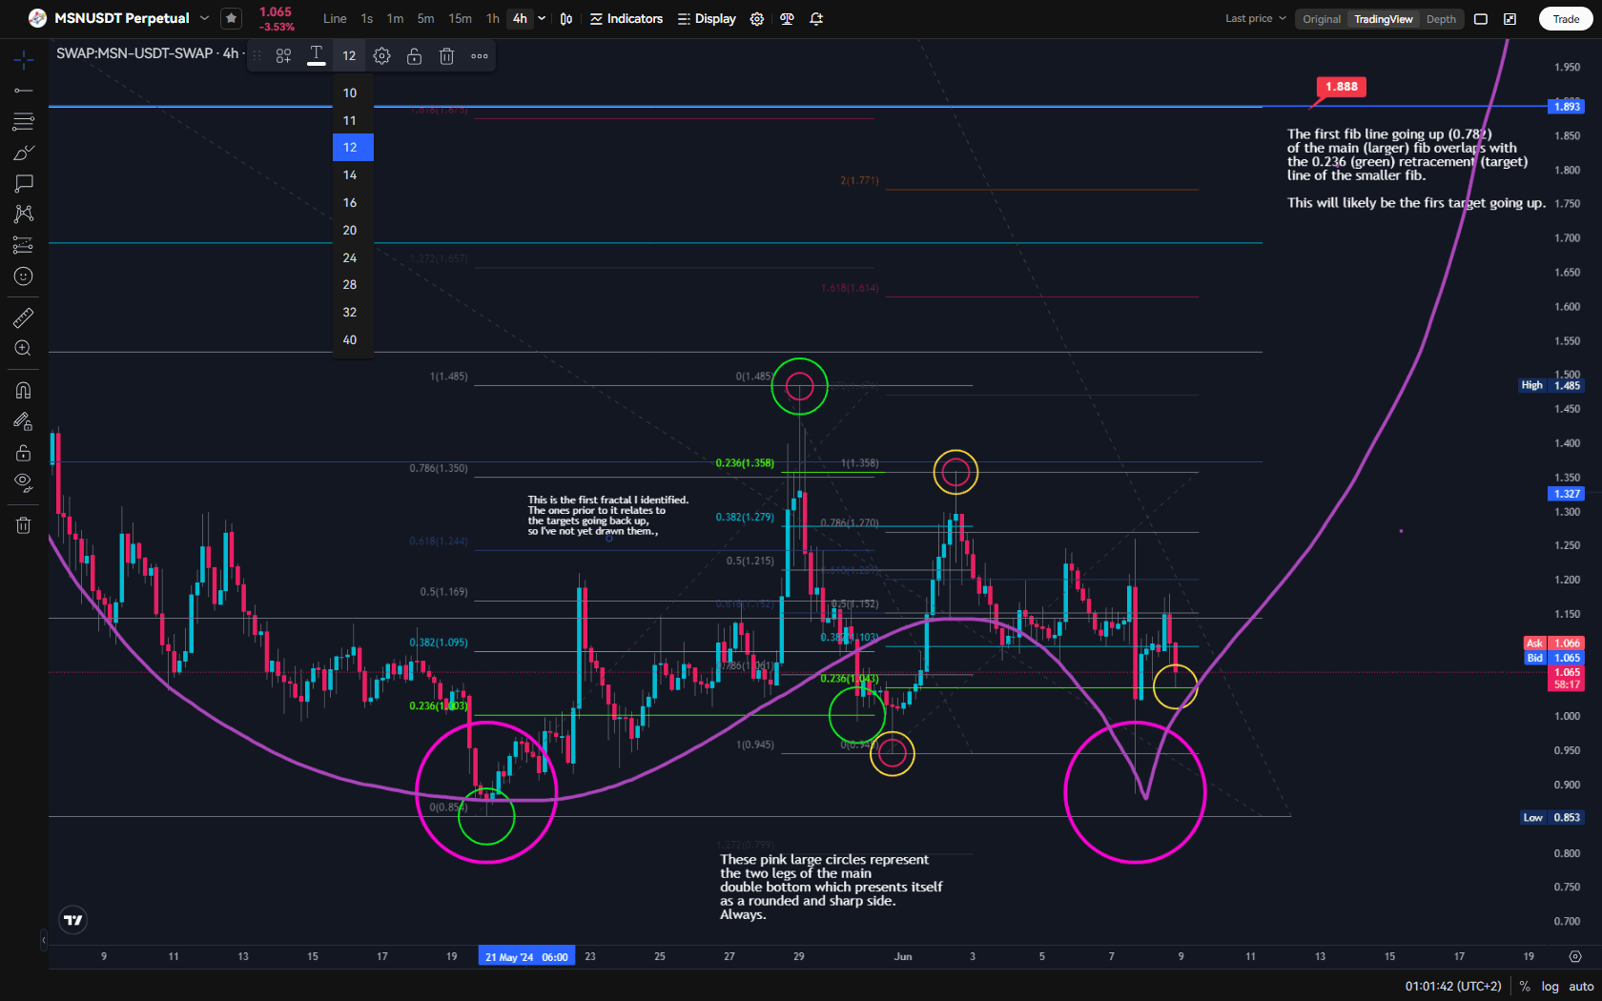Delete selected drawing via toolbar trash

pyautogui.click(x=446, y=56)
